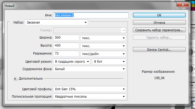This screenshot has height=109, width=195.
Task: Open the Содержимое фона dropdown
Action: [x=89, y=69]
